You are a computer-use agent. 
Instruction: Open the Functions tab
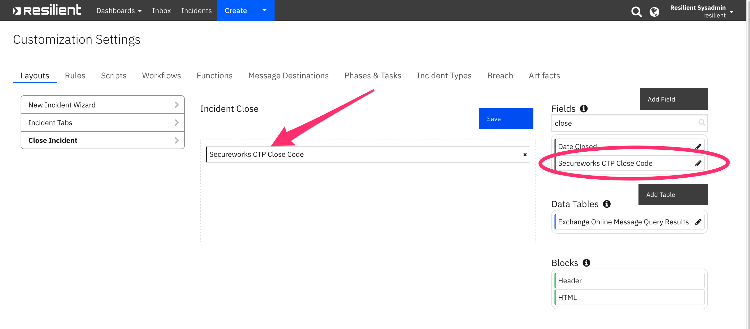click(215, 76)
